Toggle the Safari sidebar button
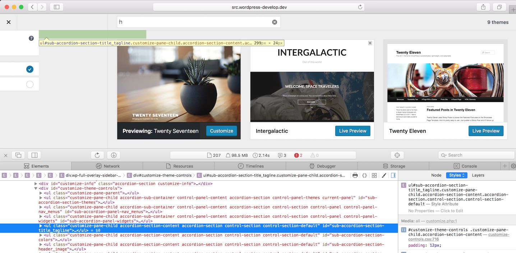Viewport: 516px width, 253px height. click(x=57, y=7)
